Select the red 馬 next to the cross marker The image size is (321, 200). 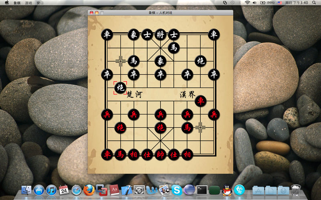click(187, 128)
